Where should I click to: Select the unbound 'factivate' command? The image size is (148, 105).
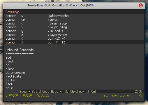(13, 76)
